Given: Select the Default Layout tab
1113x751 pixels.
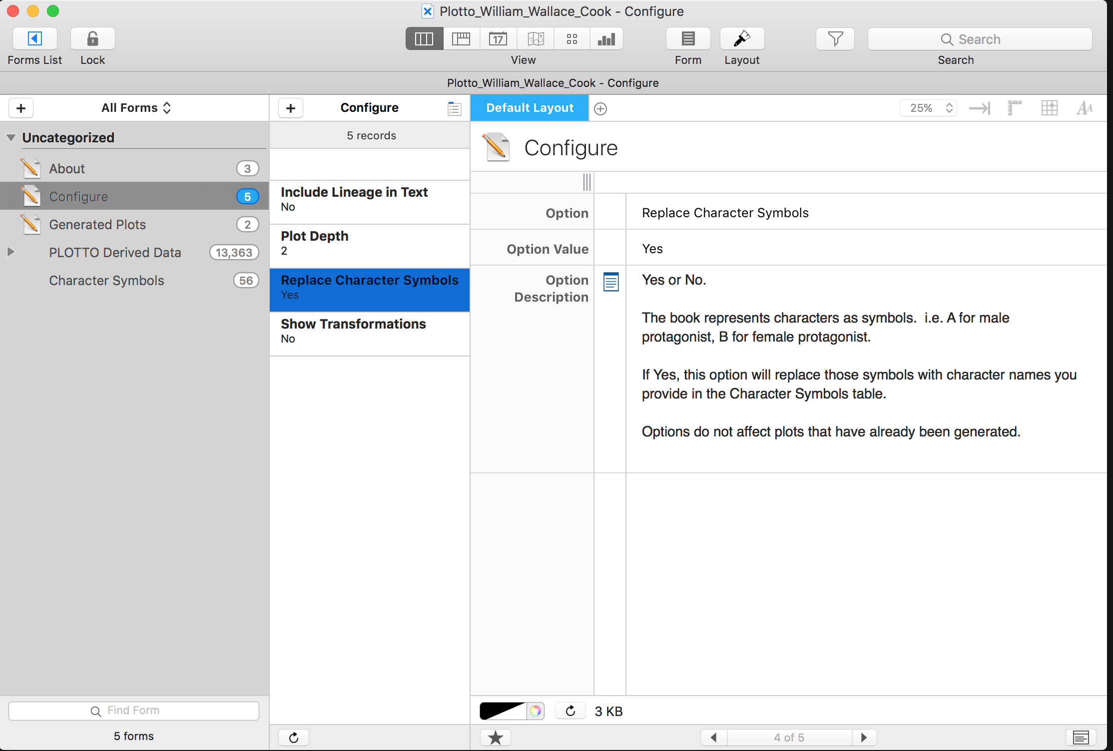Looking at the screenshot, I should [530, 108].
